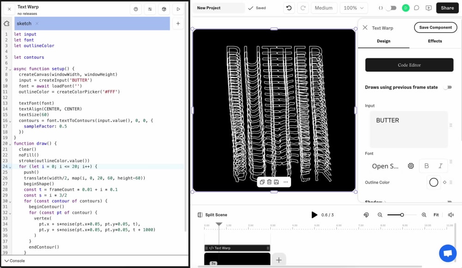This screenshot has height=268, width=462.
Task: Switch to the Design tab
Action: 383,41
